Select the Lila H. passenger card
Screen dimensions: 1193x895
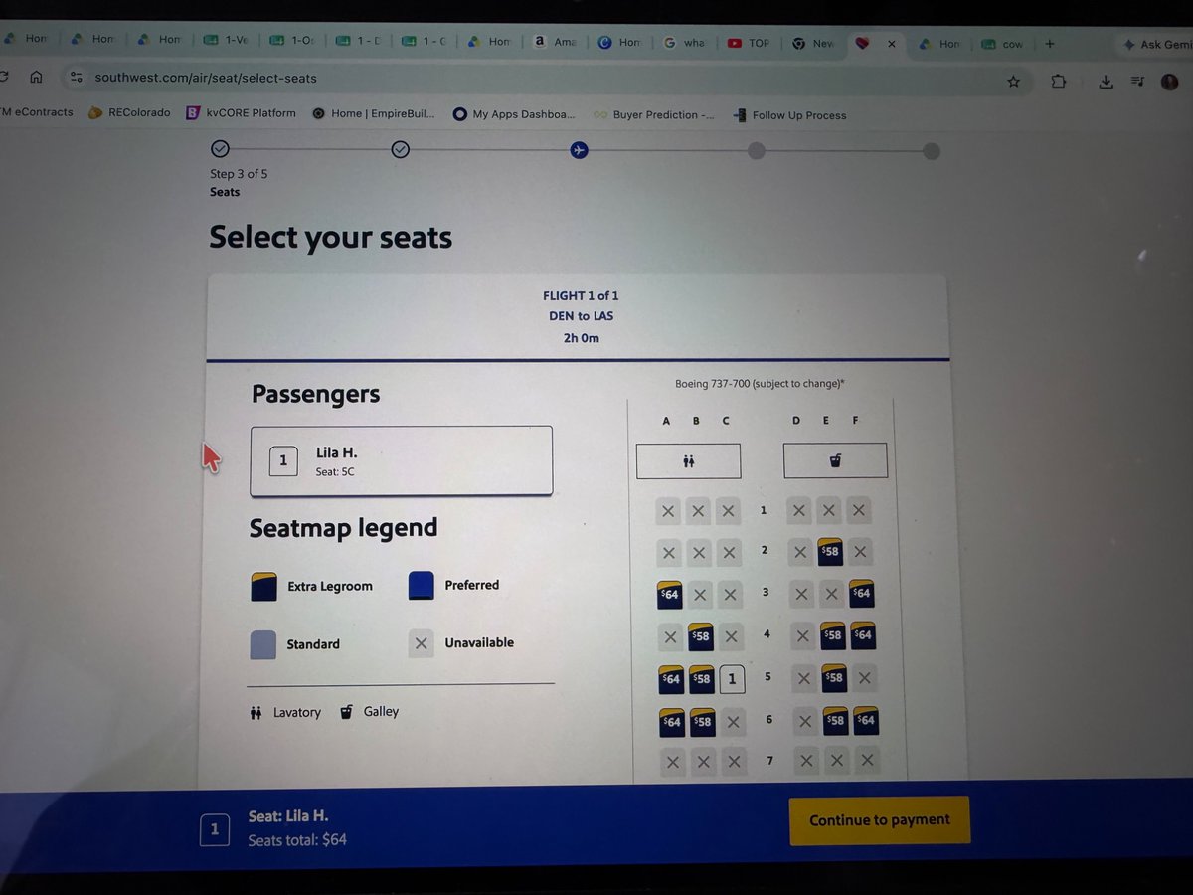[402, 460]
